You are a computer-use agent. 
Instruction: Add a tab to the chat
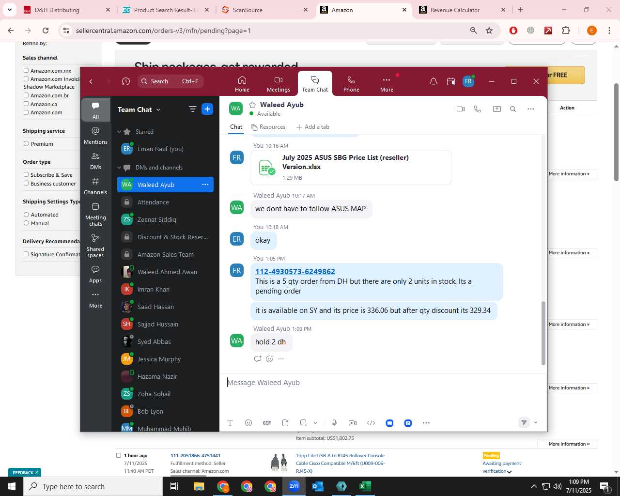[313, 127]
